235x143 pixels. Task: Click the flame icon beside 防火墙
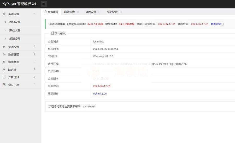[4, 70]
